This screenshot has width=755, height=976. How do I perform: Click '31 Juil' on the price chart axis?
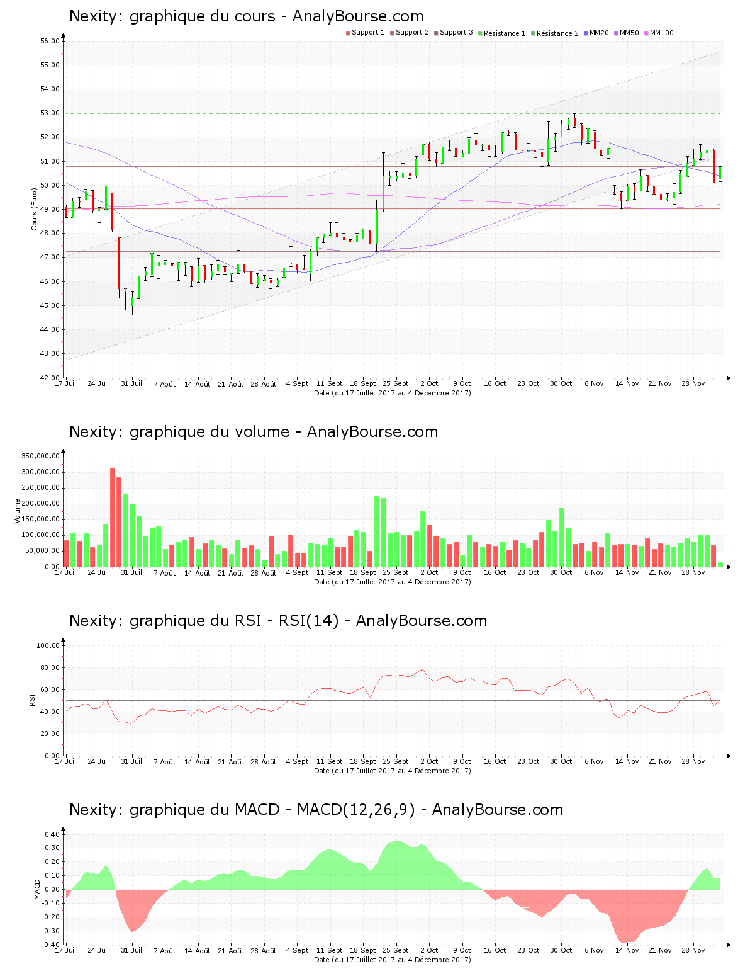coord(131,383)
